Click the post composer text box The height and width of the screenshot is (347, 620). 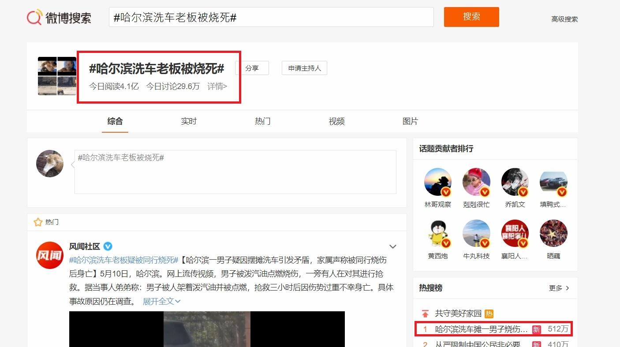coord(235,172)
